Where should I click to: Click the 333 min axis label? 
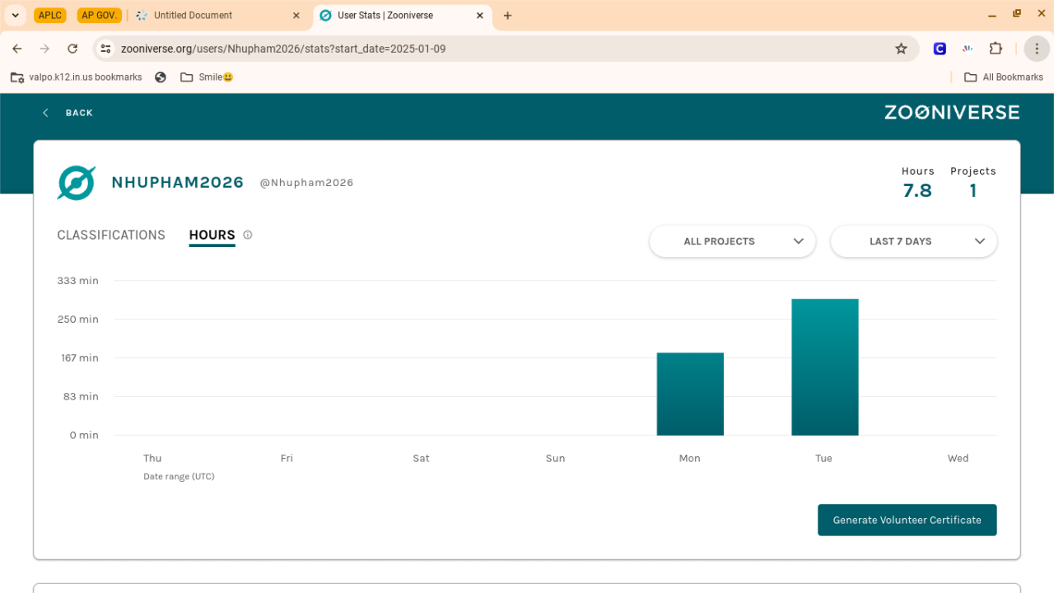[x=77, y=281]
